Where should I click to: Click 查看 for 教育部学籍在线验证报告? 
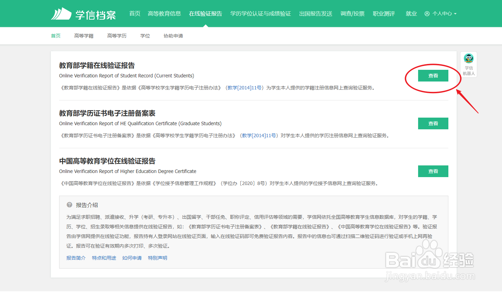point(433,75)
